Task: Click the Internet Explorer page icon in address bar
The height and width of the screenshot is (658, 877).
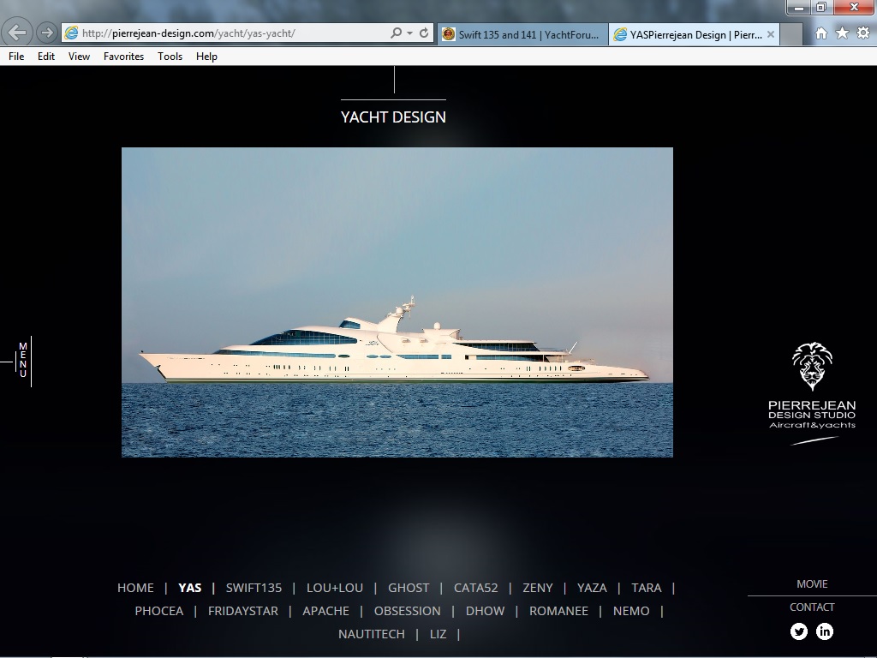Action: point(71,33)
